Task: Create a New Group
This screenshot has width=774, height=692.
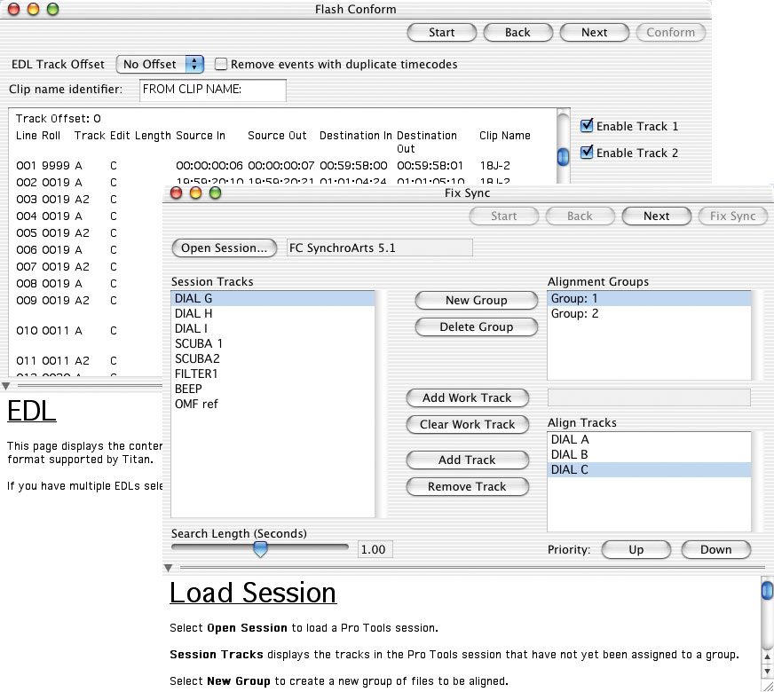Action: (x=476, y=301)
